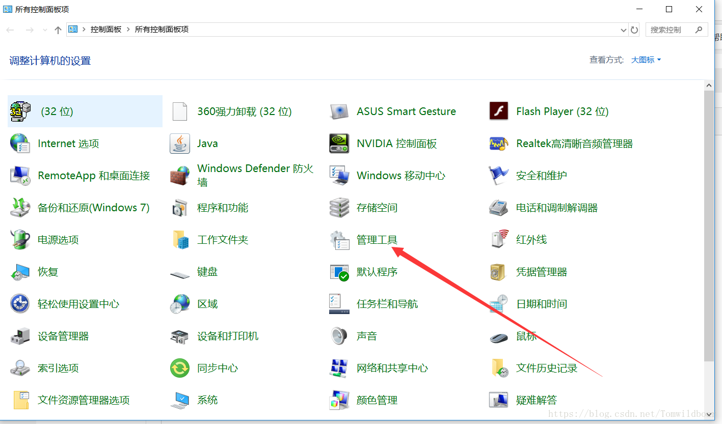This screenshot has width=722, height=424.
Task: Open the Windows 移动中心 icon
Action: (x=339, y=176)
